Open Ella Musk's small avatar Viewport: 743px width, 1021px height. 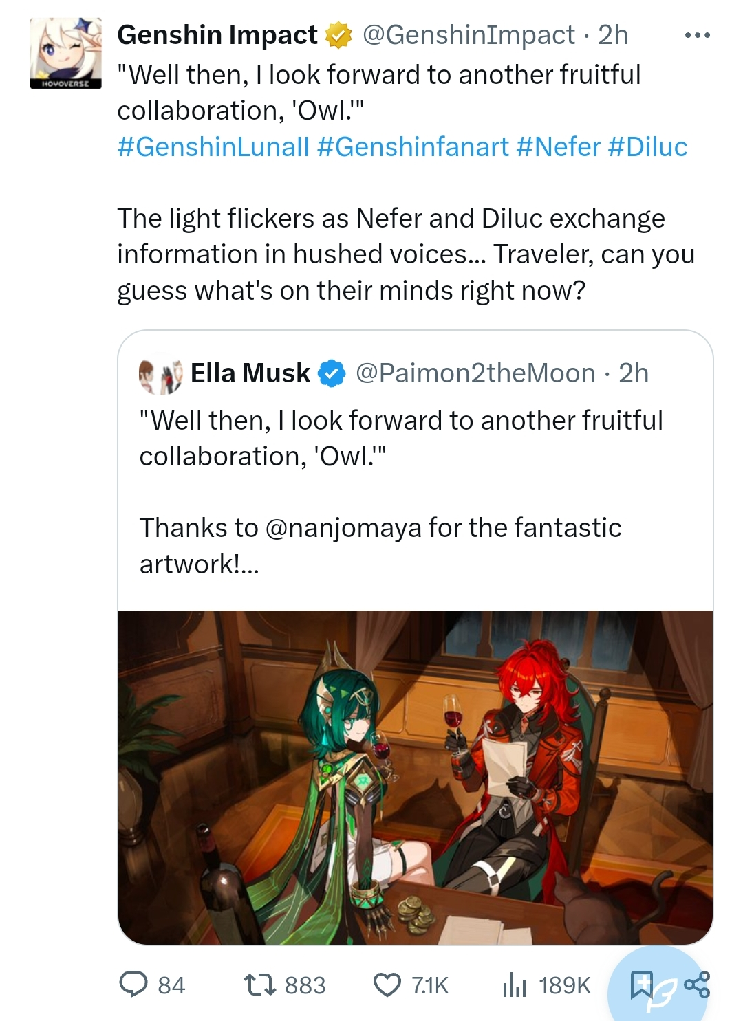[x=160, y=375]
